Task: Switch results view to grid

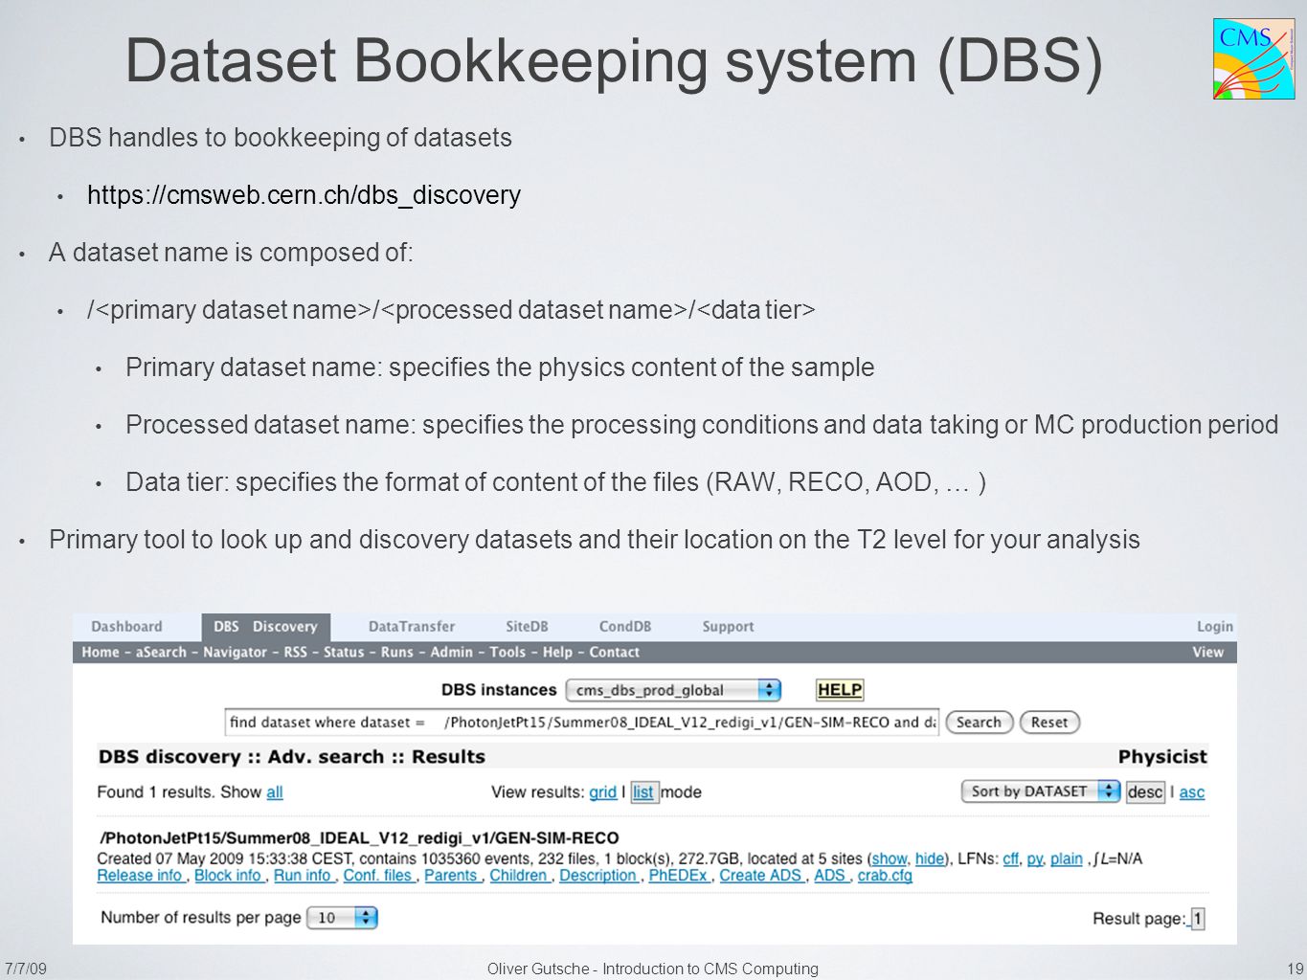Action: pyautogui.click(x=602, y=792)
